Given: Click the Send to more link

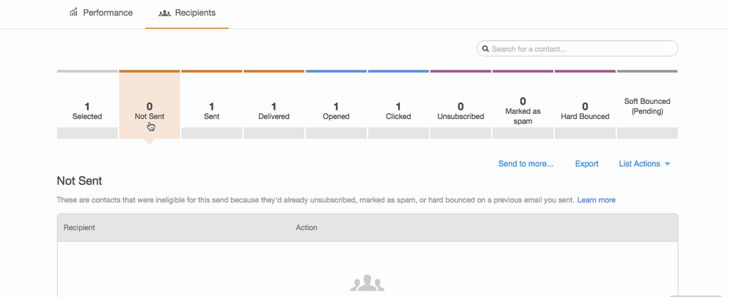Looking at the screenshot, I should [x=525, y=164].
